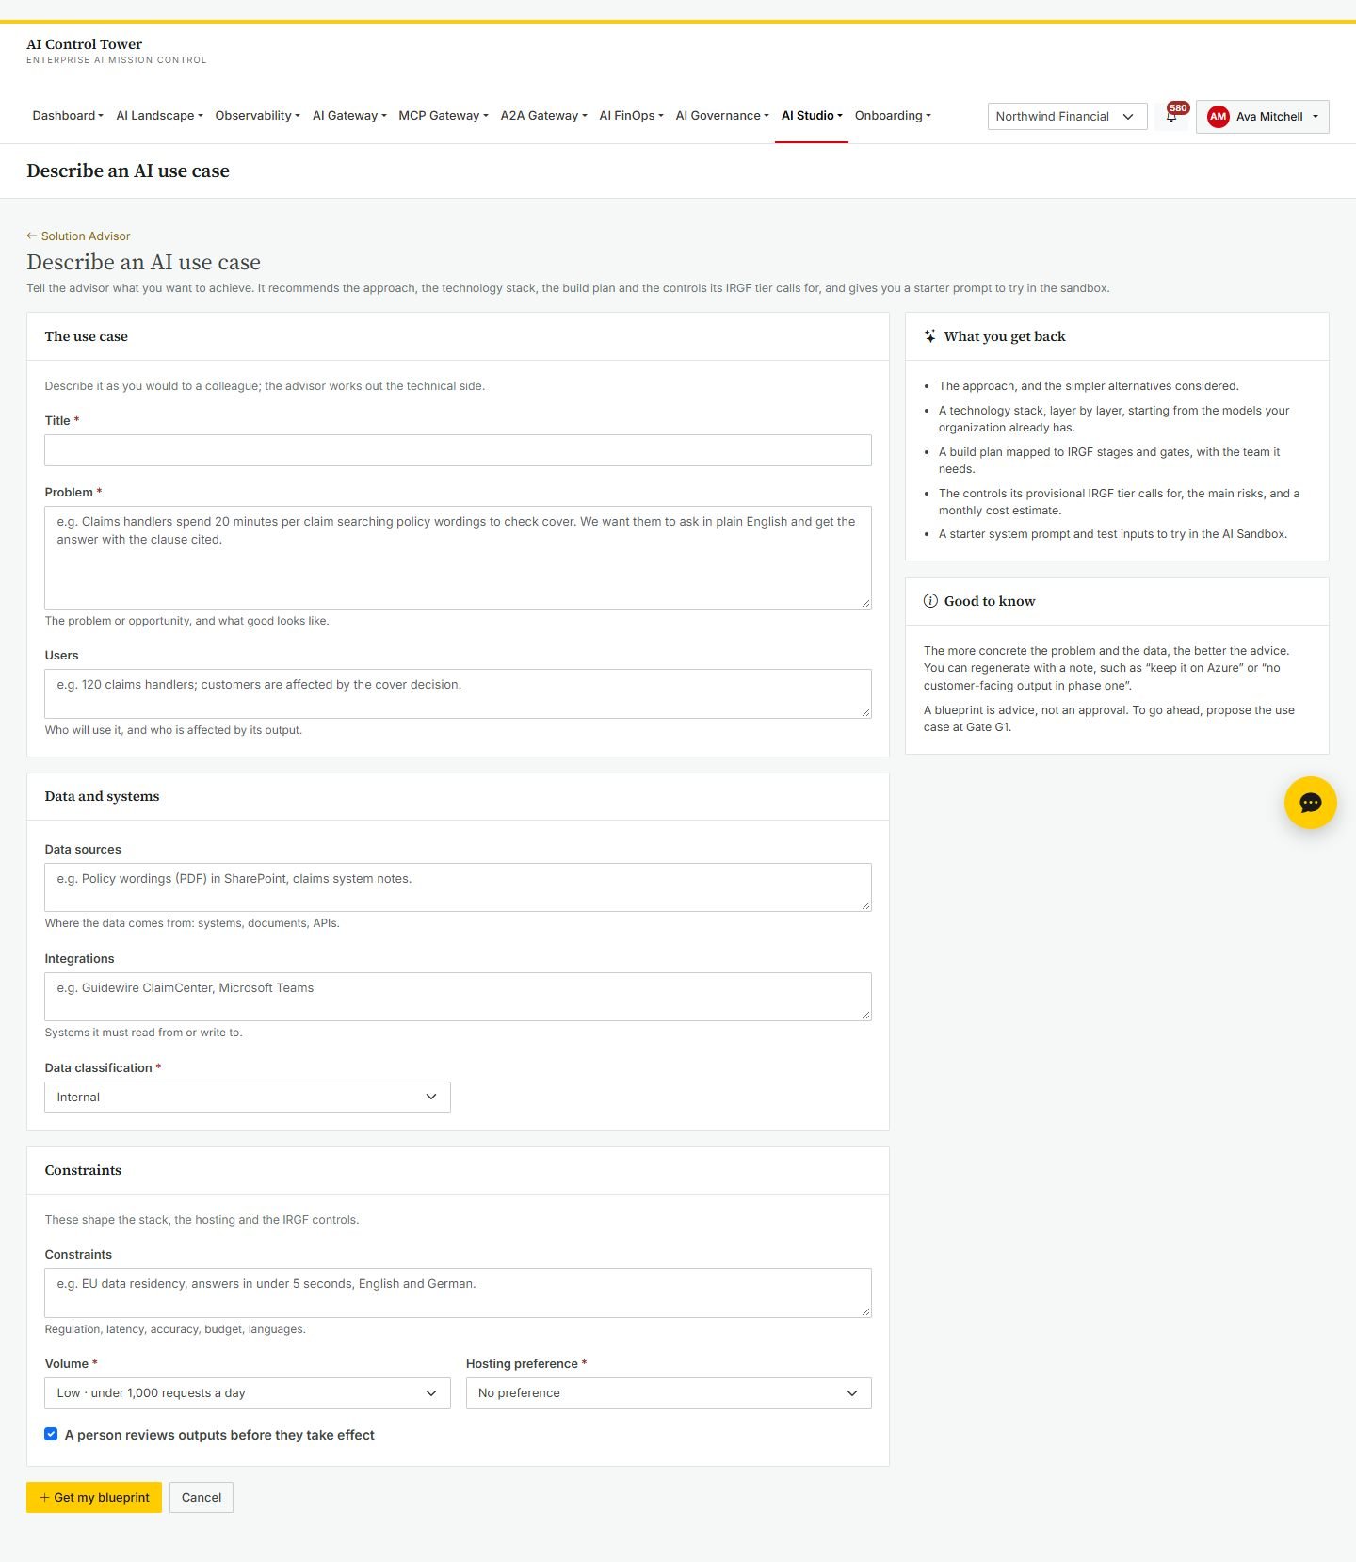
Task: Open the Northwind Financial organization dropdown
Action: pyautogui.click(x=1067, y=117)
